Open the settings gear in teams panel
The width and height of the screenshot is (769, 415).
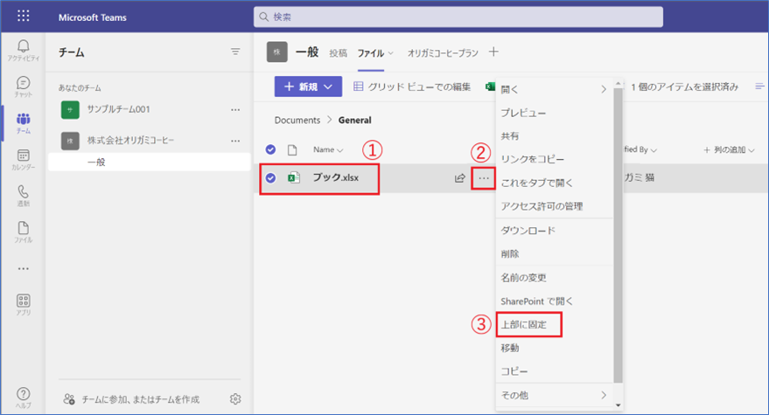coord(235,399)
